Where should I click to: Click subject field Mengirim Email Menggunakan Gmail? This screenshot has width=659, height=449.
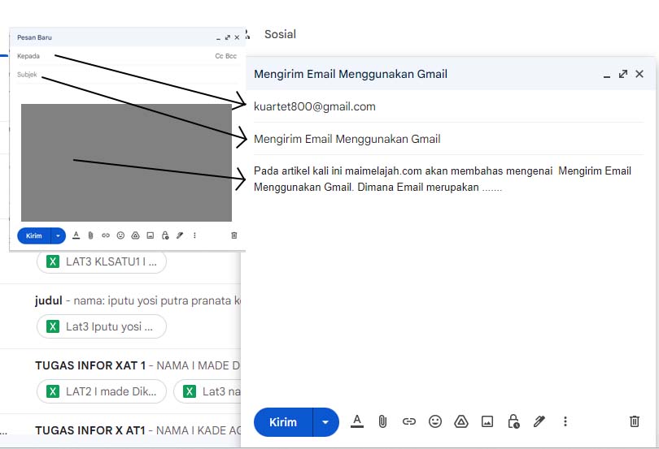(448, 139)
